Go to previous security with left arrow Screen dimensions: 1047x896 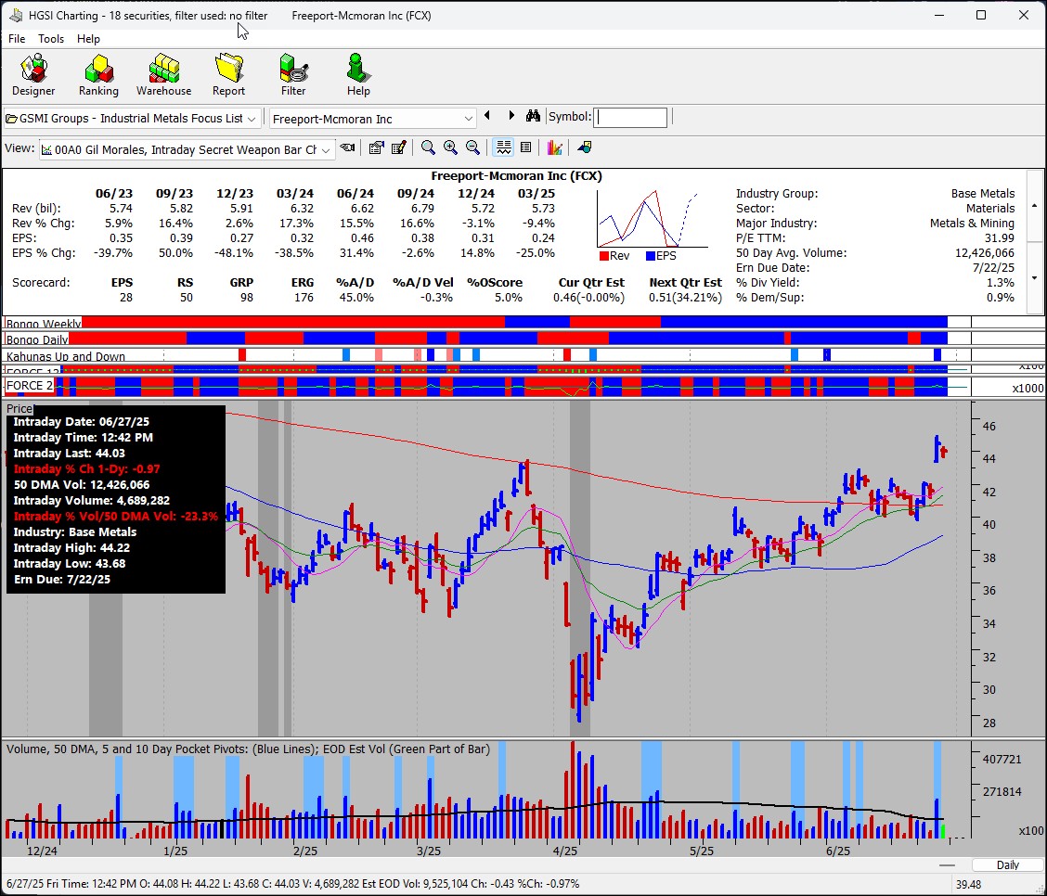487,116
